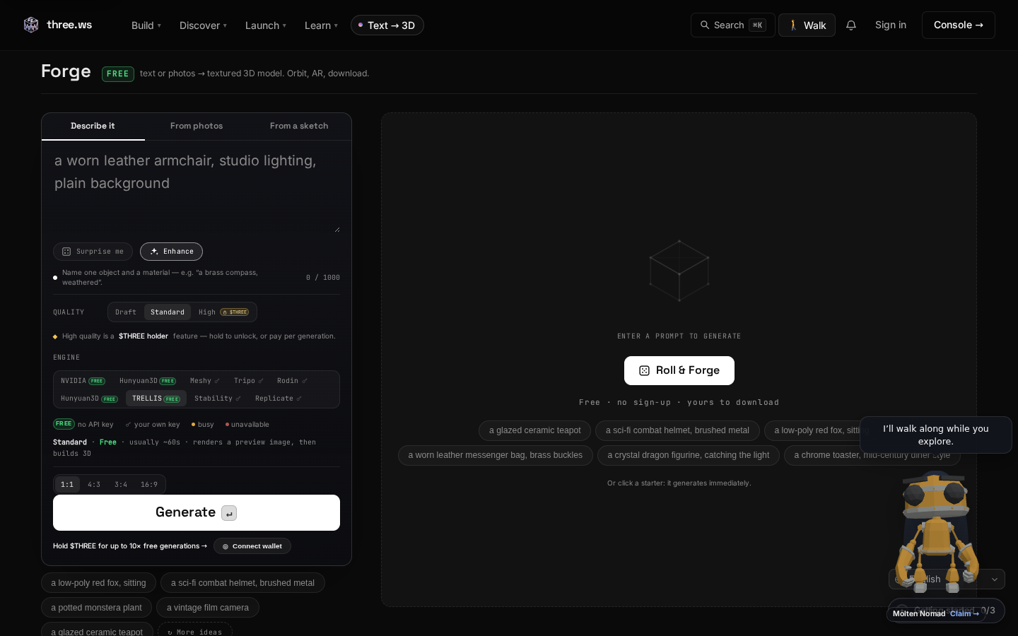Switch to the From photos tab
The width and height of the screenshot is (1018, 636).
197,126
